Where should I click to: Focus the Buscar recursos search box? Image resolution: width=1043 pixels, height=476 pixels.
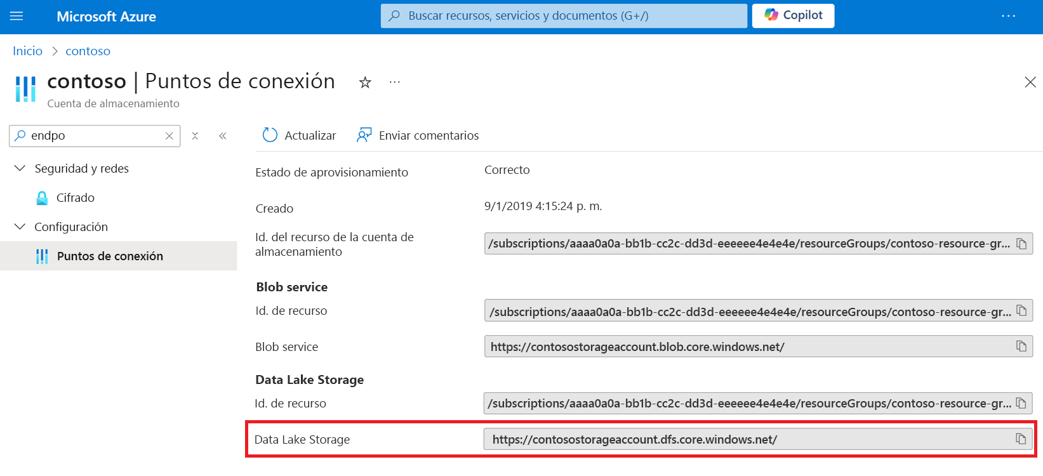pyautogui.click(x=564, y=16)
